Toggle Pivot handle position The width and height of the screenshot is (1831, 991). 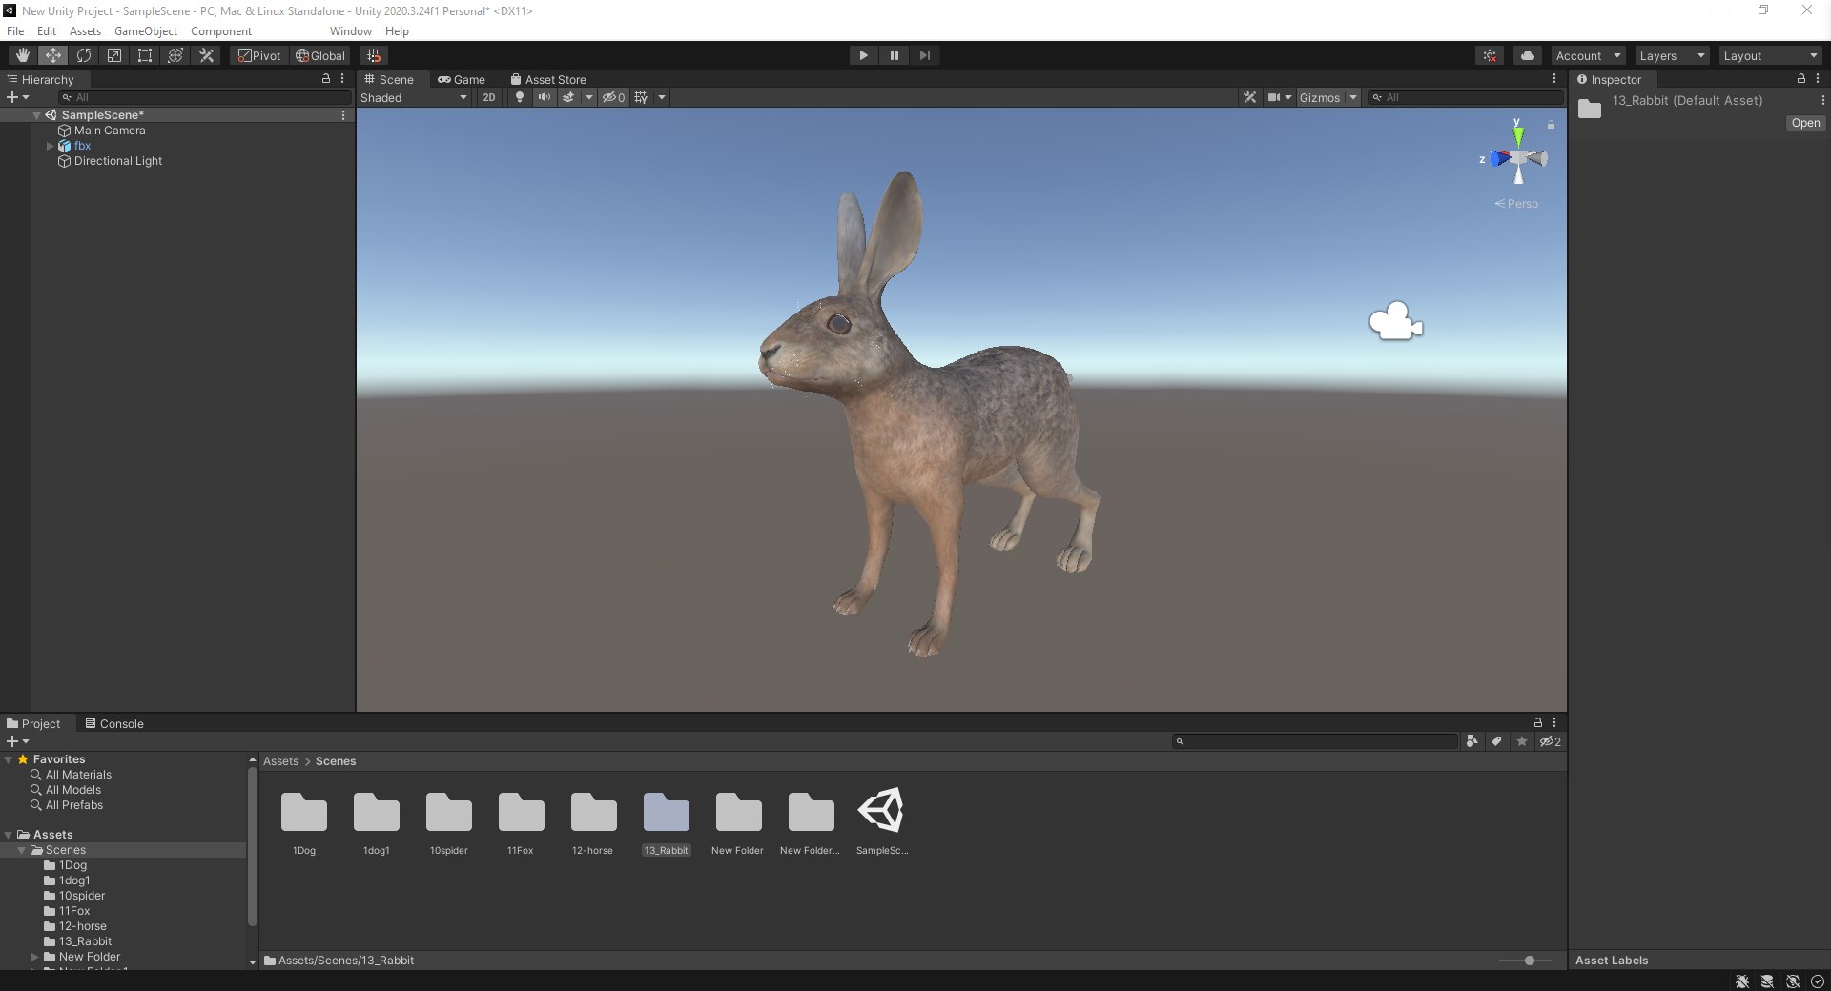click(259, 55)
